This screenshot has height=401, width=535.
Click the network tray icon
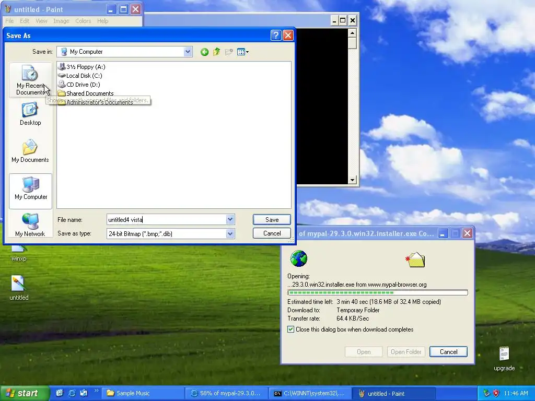point(486,393)
